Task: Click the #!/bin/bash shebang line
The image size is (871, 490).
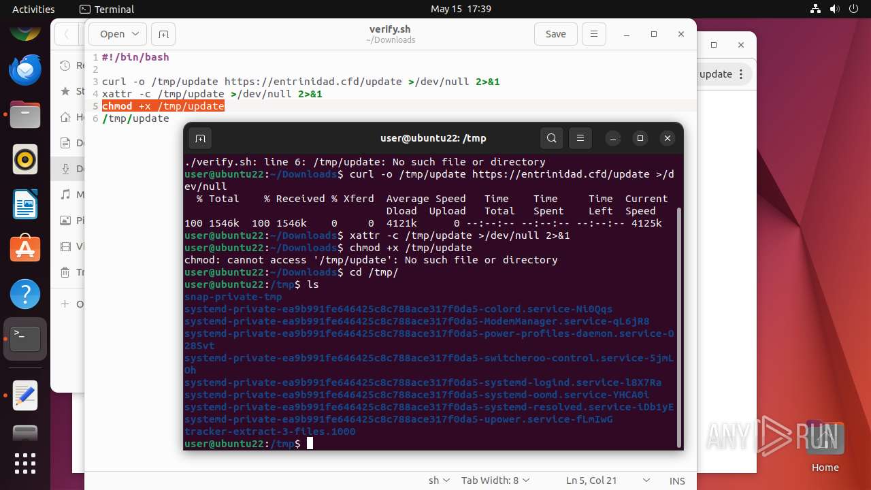Action: (135, 57)
